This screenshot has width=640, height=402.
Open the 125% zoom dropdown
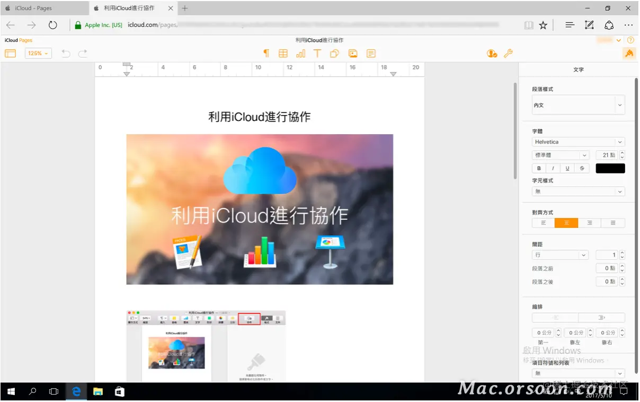38,54
